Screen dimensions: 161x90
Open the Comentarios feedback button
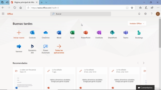(x=145, y=87)
